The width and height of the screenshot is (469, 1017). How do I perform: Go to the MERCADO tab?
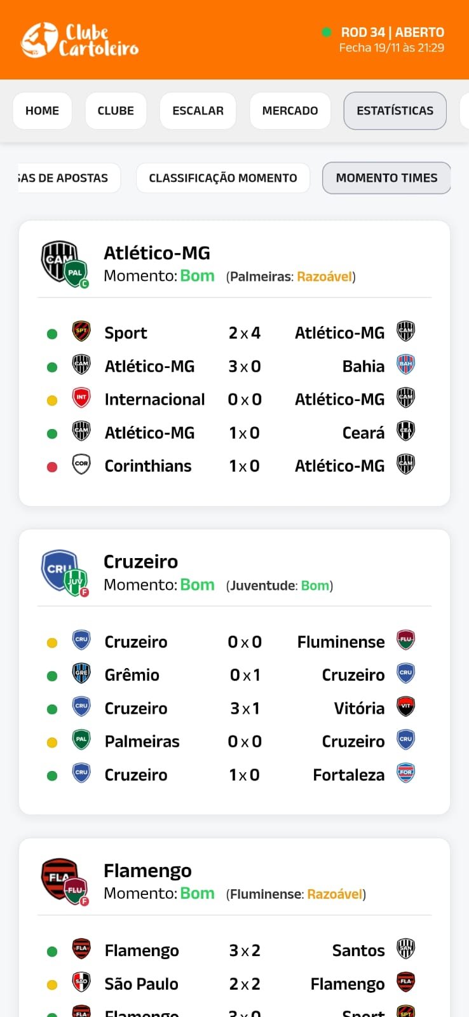coord(290,111)
